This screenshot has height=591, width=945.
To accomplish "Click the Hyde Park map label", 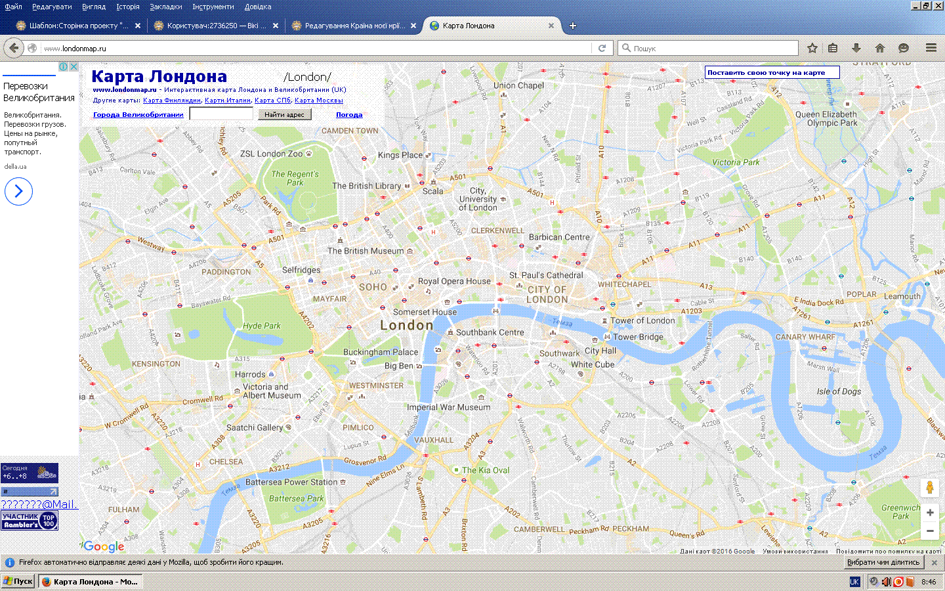I will (x=261, y=326).
